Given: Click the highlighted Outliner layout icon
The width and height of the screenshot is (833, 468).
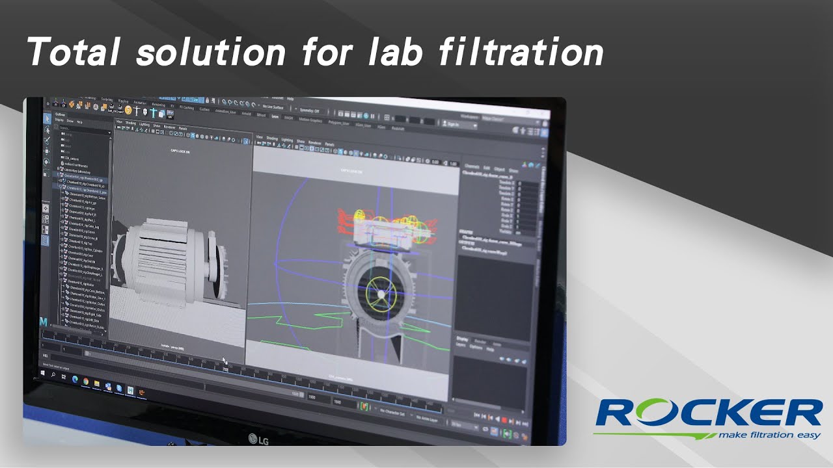Looking at the screenshot, I should pyautogui.click(x=45, y=240).
